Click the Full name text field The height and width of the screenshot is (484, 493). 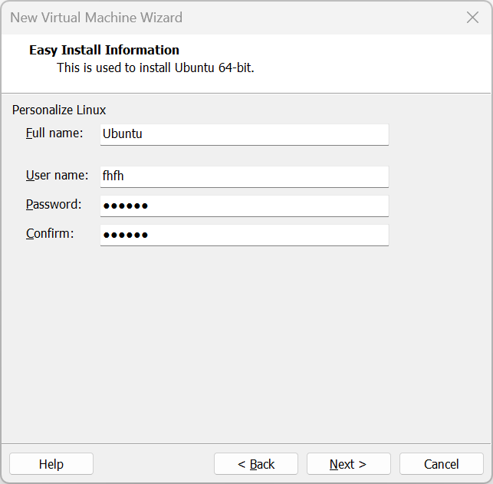click(244, 133)
